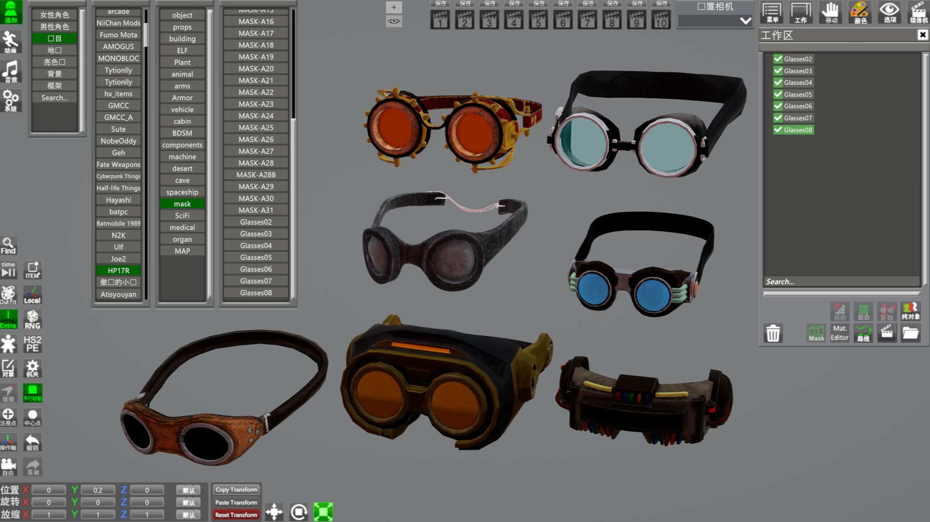This screenshot has width=930, height=522.
Task: Select Glasses07 in the workspace tree
Action: click(x=798, y=118)
